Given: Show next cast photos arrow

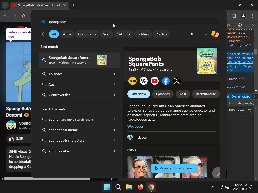Looking at the screenshot, I should 218,173.
